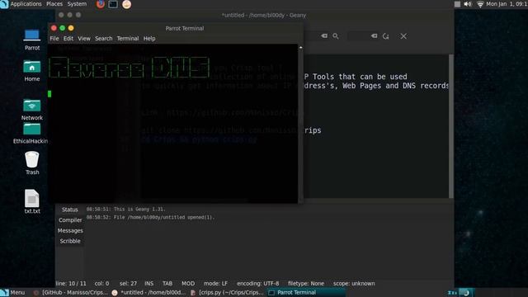Click the round orange launcher icon in top panel

(126, 4)
